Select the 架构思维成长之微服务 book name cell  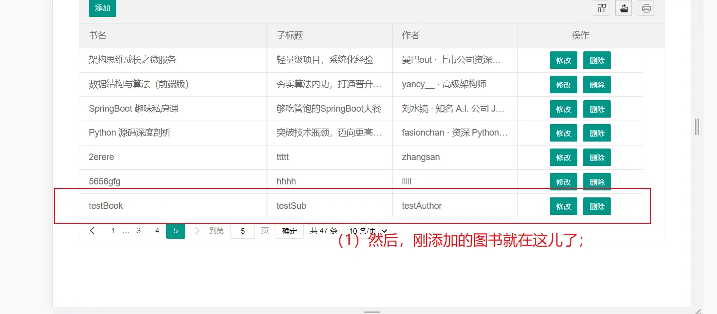pos(173,60)
